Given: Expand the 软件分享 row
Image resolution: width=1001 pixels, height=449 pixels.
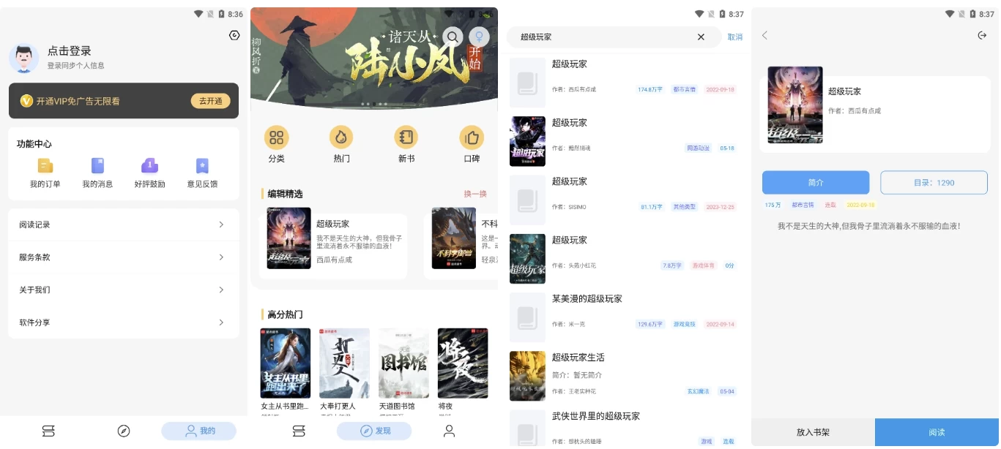Looking at the screenshot, I should pos(123,322).
